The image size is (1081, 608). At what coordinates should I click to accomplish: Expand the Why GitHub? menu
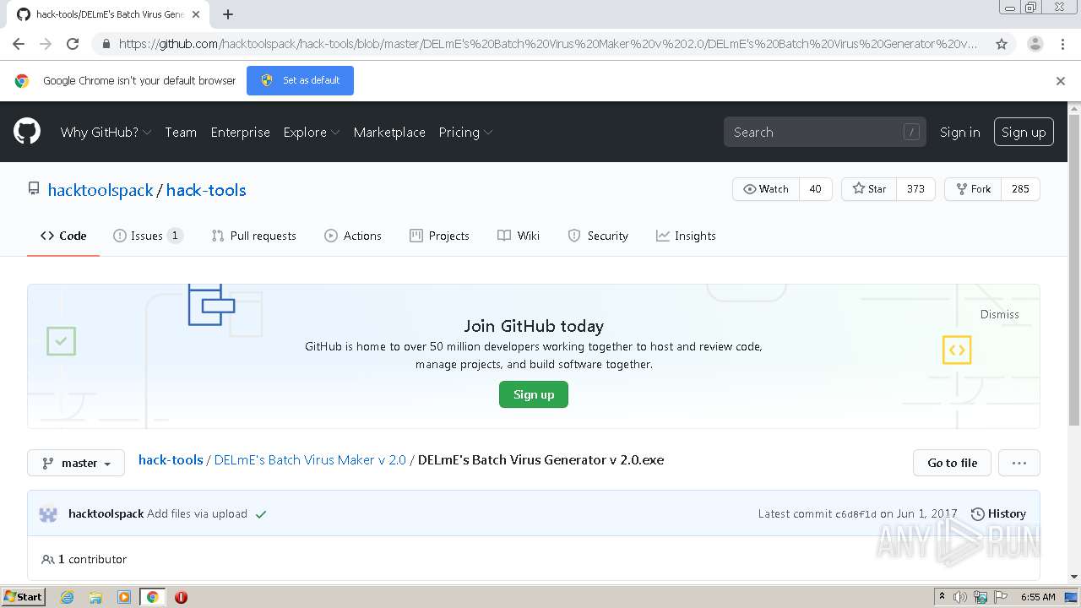pos(106,132)
